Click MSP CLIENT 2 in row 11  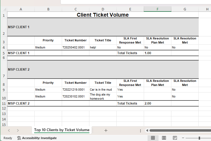click(21, 103)
